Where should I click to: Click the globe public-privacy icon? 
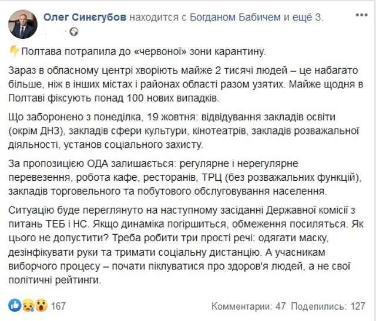point(75,31)
